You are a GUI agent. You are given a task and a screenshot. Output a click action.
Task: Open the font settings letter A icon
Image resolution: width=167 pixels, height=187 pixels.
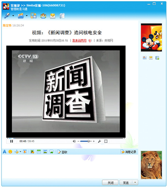point(5,151)
